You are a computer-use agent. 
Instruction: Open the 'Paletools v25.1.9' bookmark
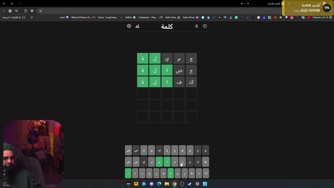click(x=322, y=17)
